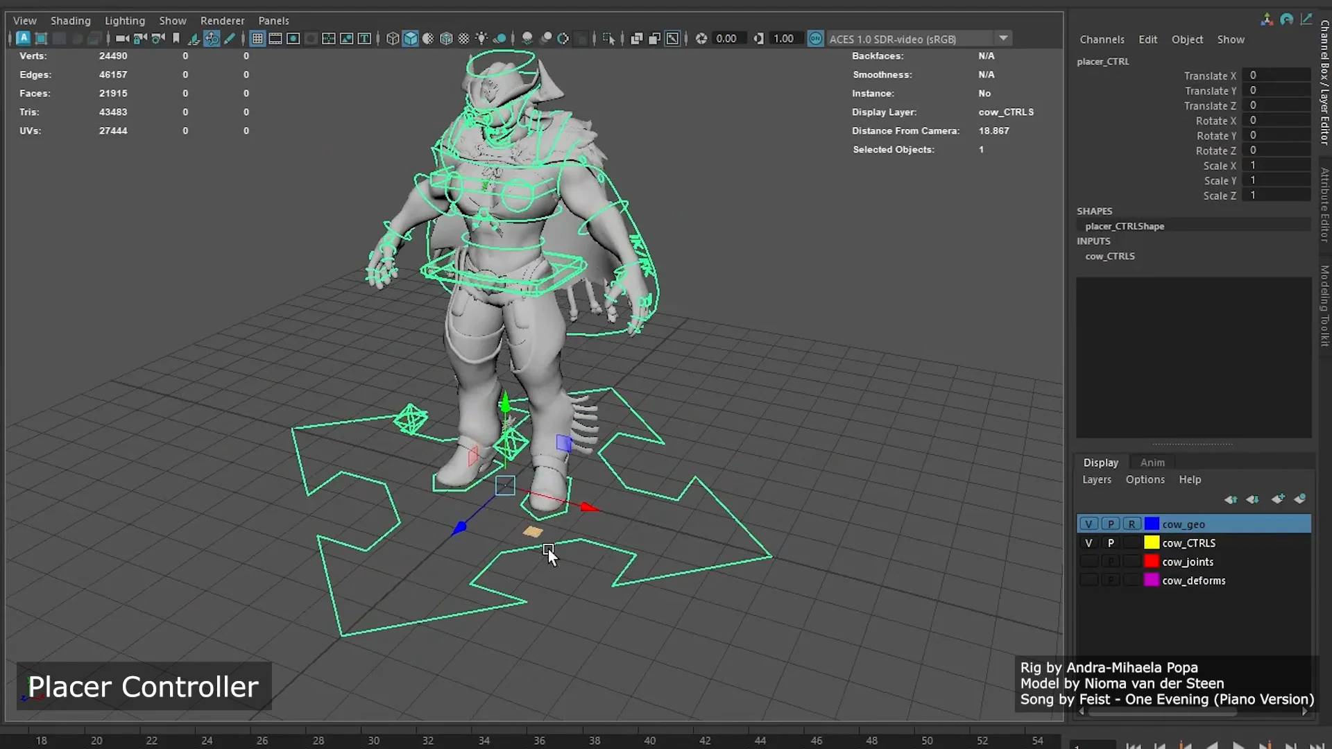
Task: Toggle X-Ray Joints icon
Action: (x=672, y=39)
